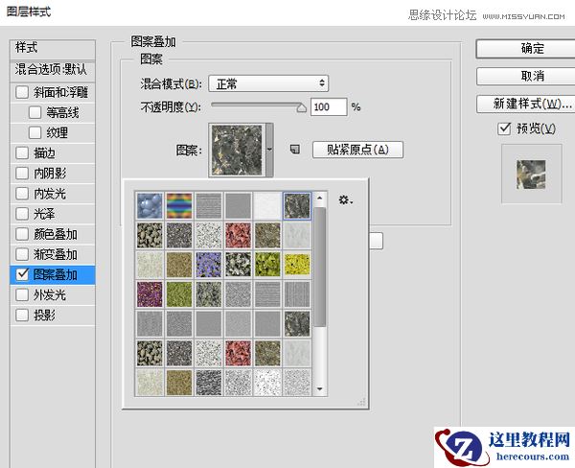The width and height of the screenshot is (575, 468).
Task: Enable the 内发光 checkbox
Action: (22, 193)
